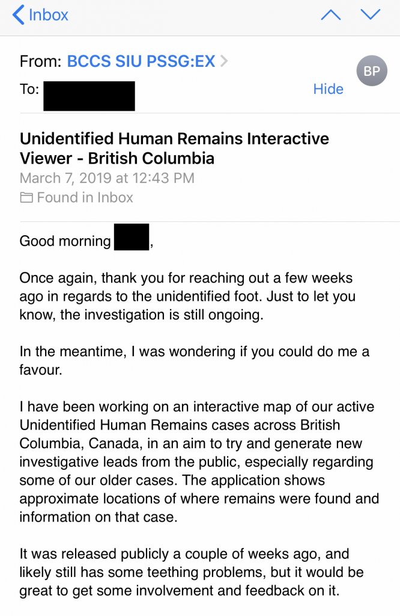Tap the paragraph starting Once again
Viewport: 400px width, 616px height.
tap(186, 297)
